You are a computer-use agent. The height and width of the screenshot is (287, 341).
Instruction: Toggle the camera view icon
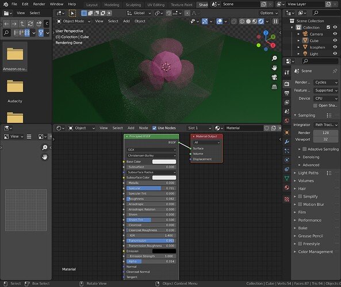274,77
